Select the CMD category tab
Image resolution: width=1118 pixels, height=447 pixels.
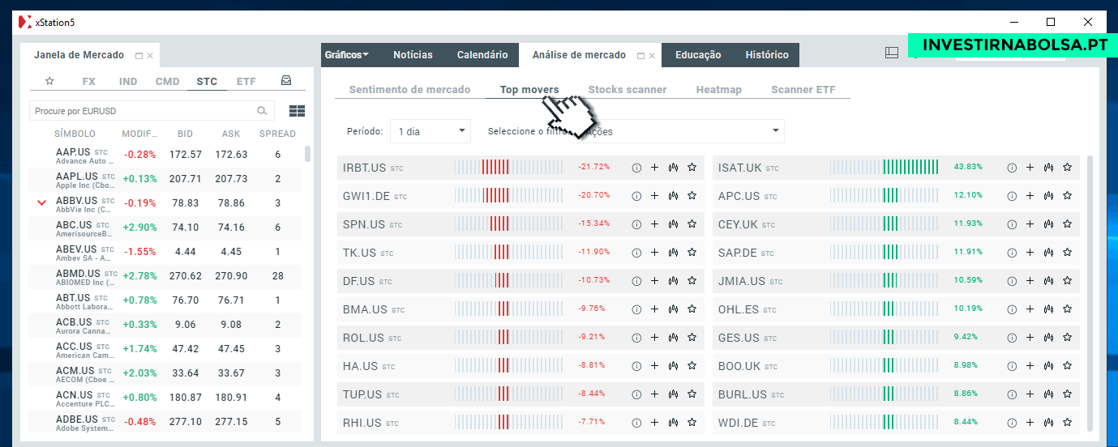click(x=168, y=82)
